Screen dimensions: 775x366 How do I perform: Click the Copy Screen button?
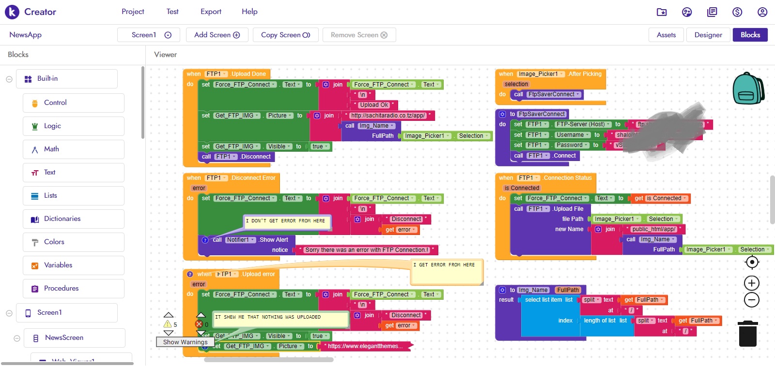pos(285,35)
